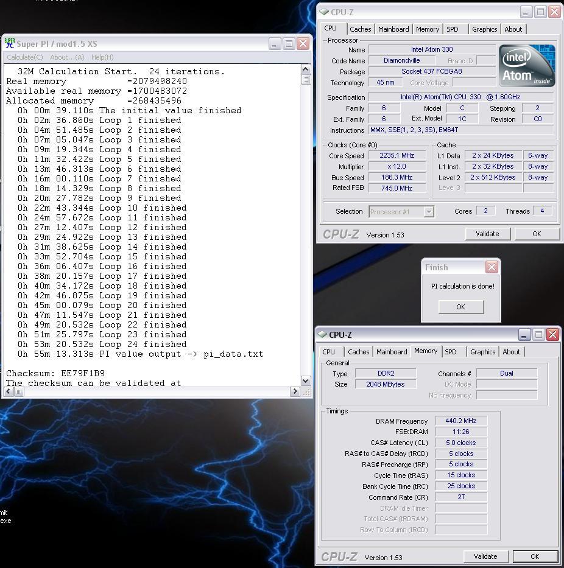This screenshot has width=564, height=568.
Task: Click Command Rate value 2T
Action: 461,497
